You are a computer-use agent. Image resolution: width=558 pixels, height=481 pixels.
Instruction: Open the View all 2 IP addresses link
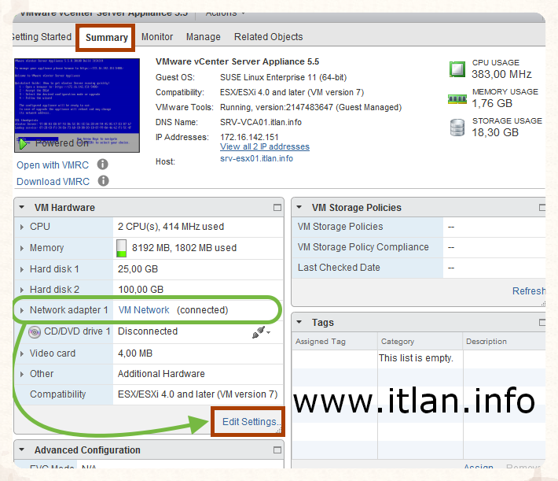tap(265, 146)
